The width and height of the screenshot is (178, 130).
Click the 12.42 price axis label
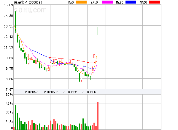tap(9, 37)
